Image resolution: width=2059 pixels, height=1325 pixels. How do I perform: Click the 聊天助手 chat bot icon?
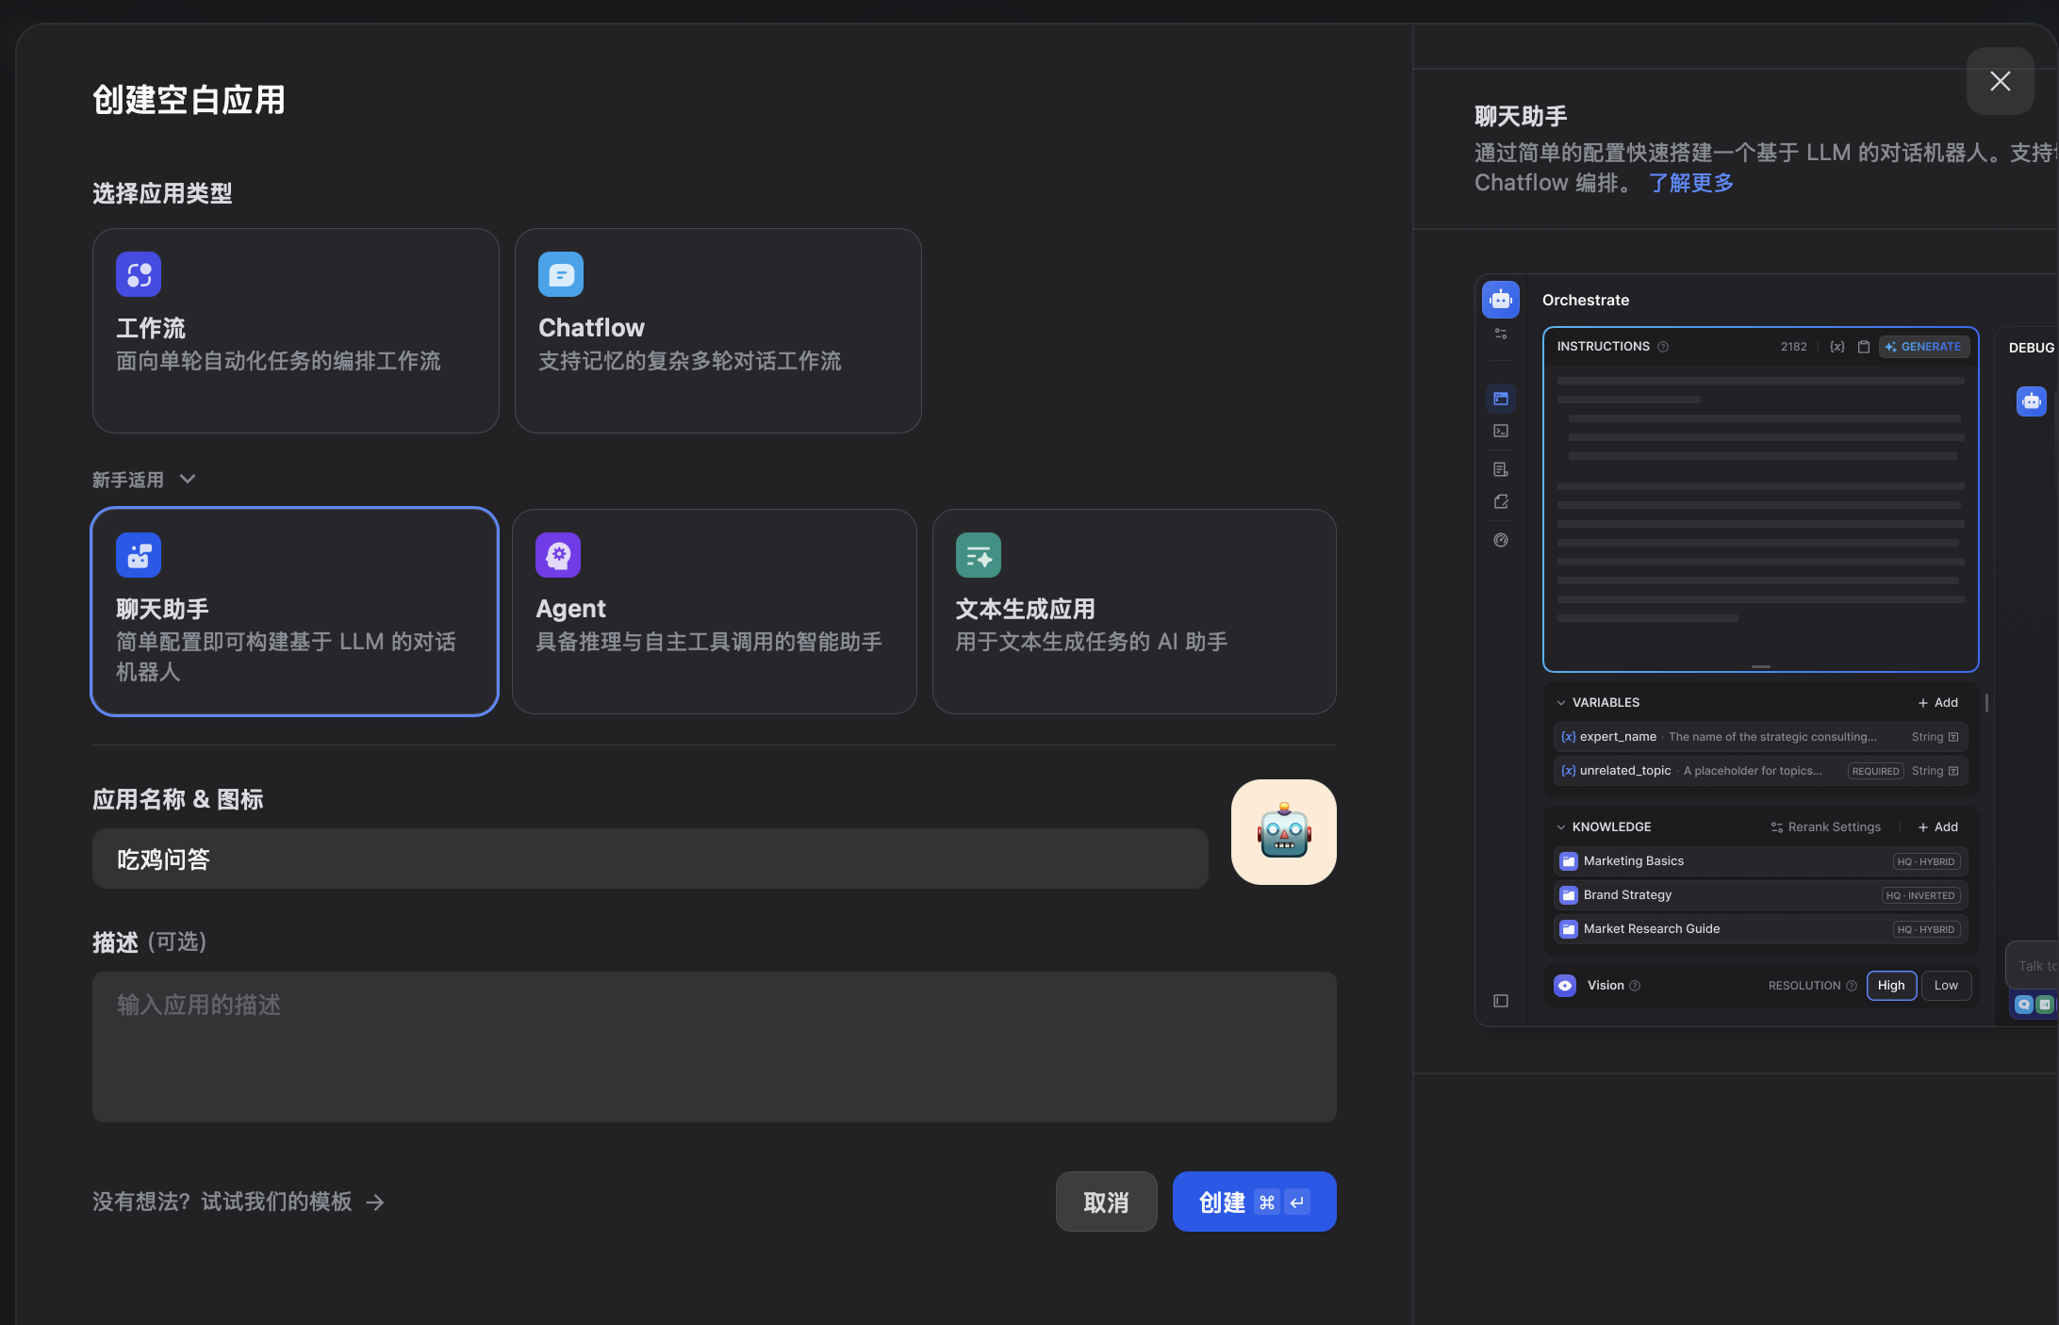coord(139,555)
